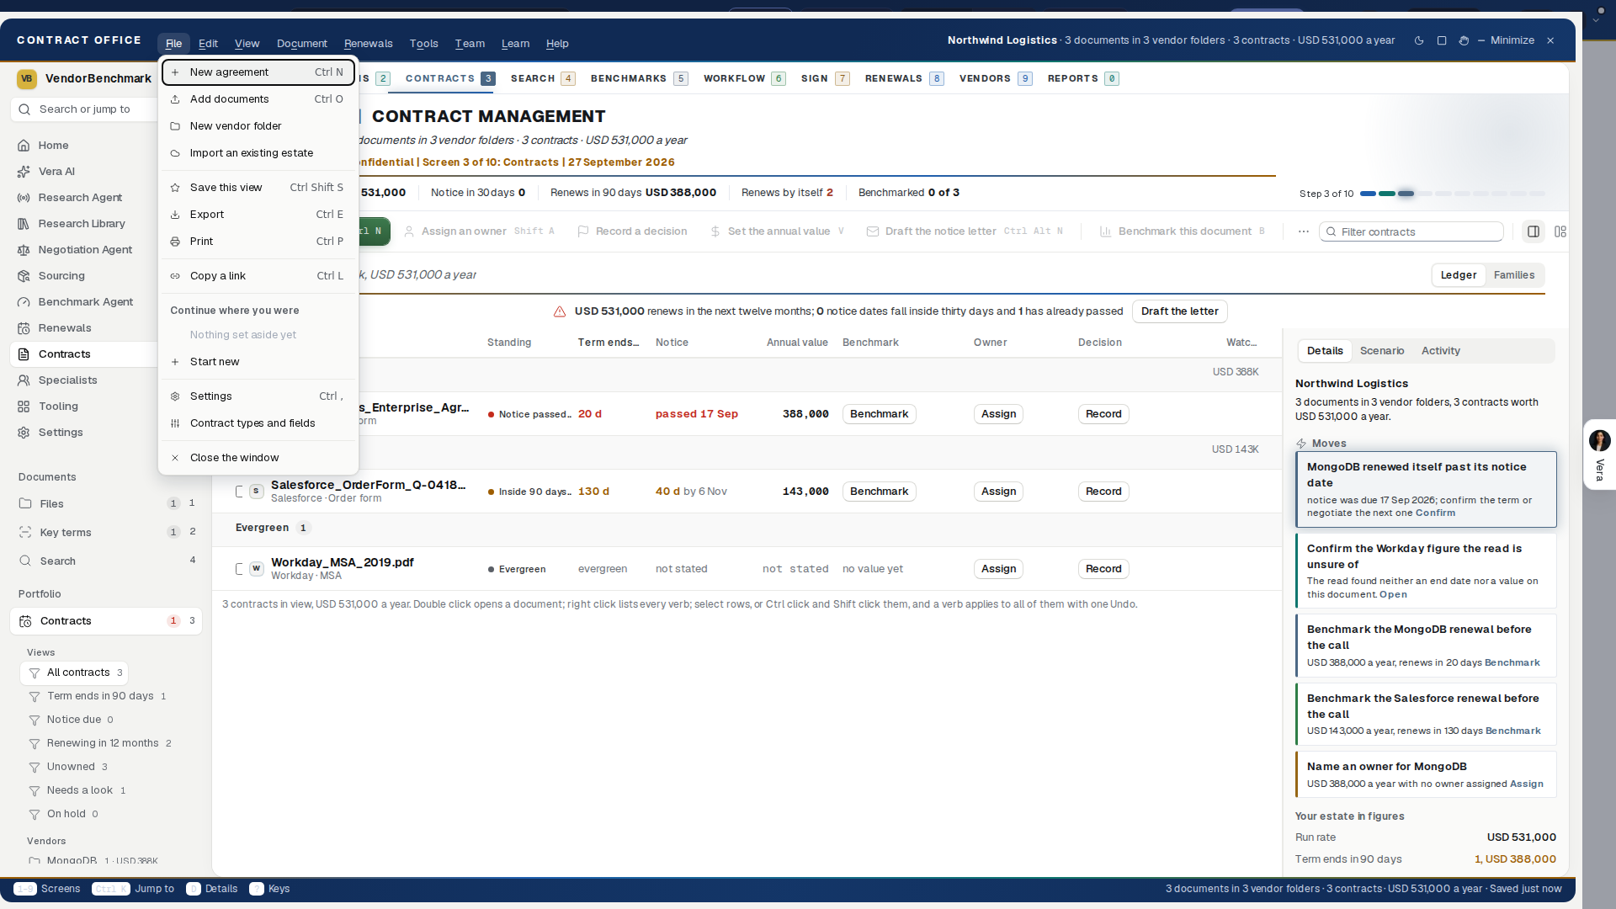Open the Scenario tab in details panel

click(x=1381, y=351)
